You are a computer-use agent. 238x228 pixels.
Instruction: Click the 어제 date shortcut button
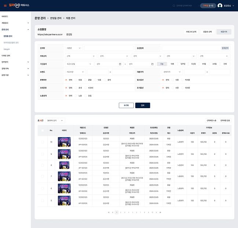[x=172, y=64]
